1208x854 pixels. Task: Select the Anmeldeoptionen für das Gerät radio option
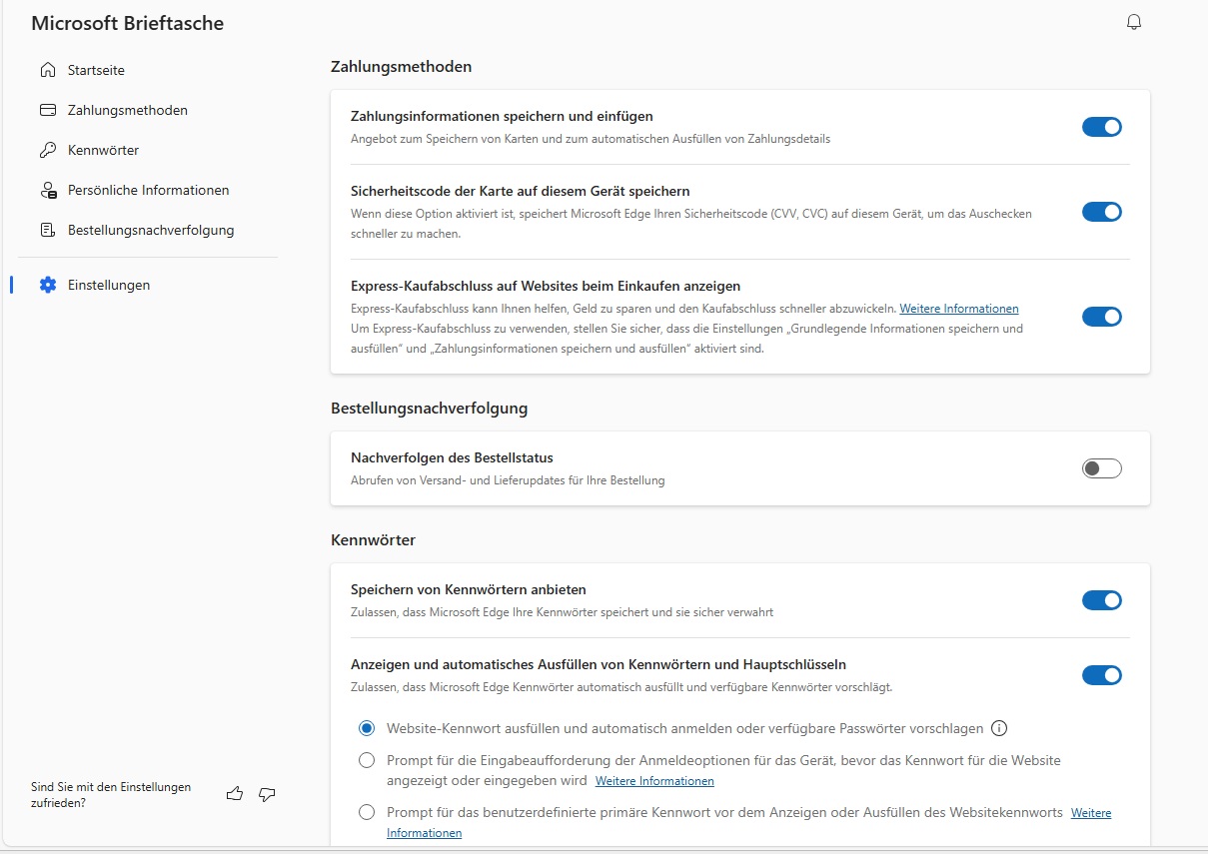coord(367,761)
